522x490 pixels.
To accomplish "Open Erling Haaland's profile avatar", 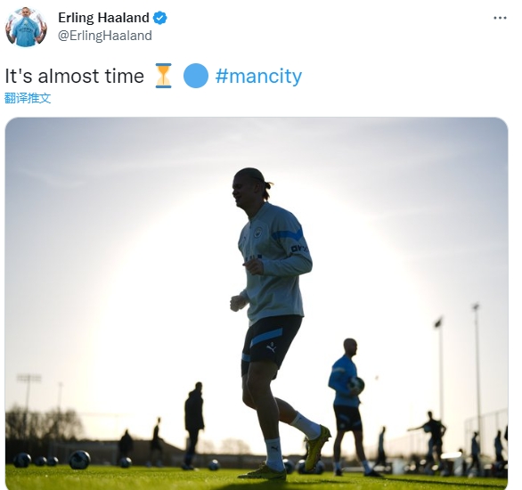I will pyautogui.click(x=27, y=27).
